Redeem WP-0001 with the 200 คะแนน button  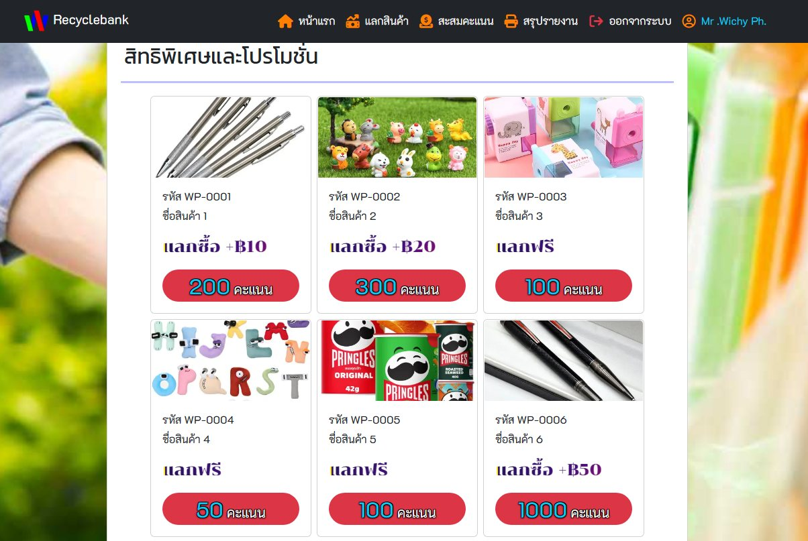click(231, 286)
